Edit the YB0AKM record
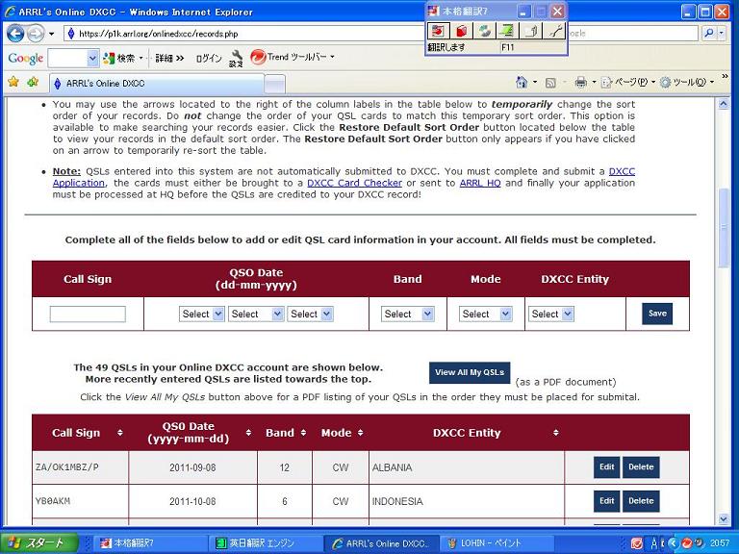 [x=606, y=501]
